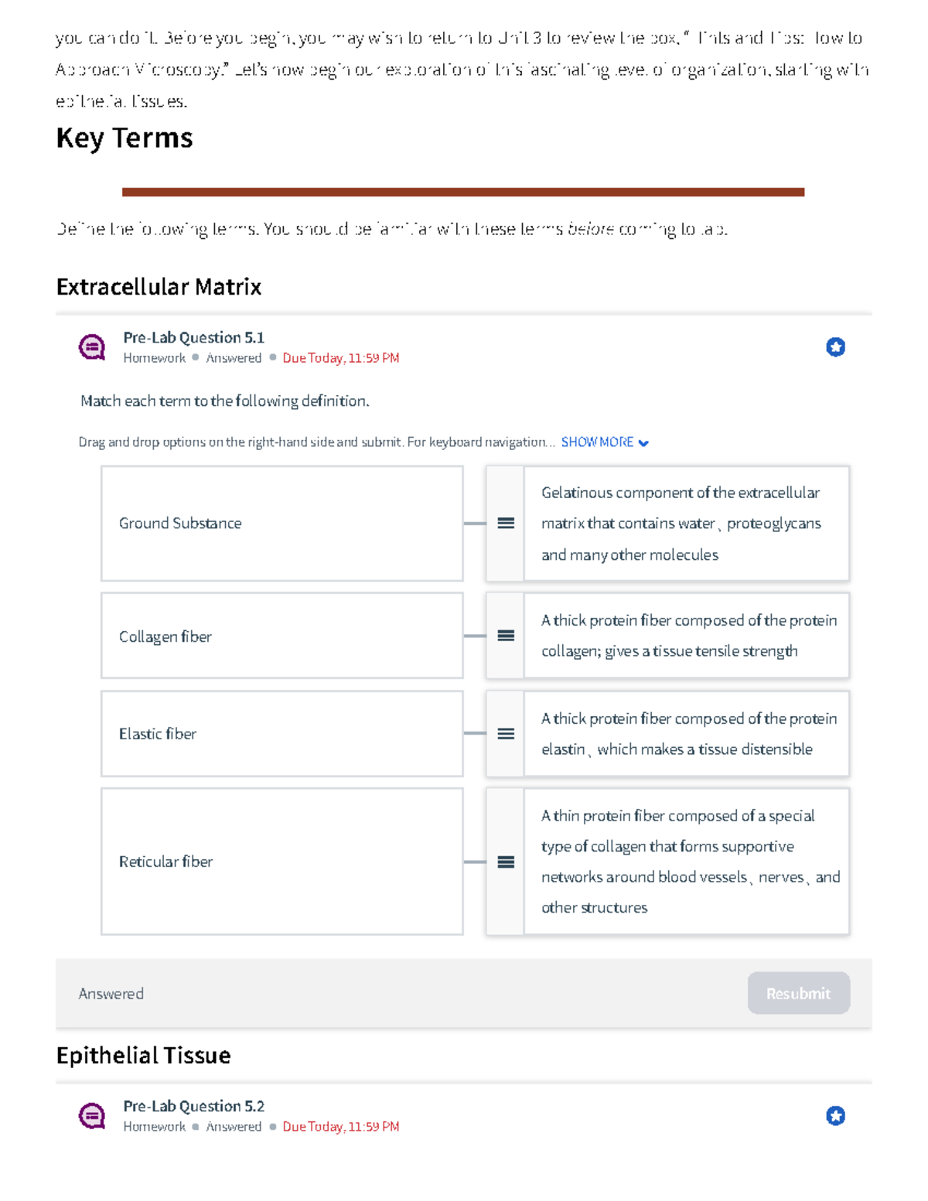Image resolution: width=928 pixels, height=1201 pixels.
Task: Click the tensile strength definition card
Action: tap(686, 636)
